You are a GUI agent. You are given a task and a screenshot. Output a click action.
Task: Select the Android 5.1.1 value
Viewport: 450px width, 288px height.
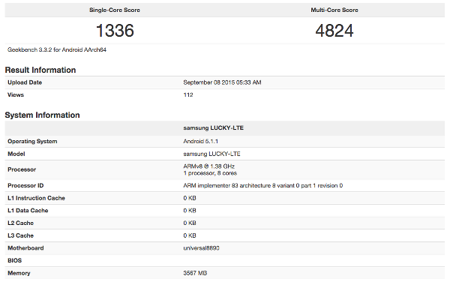pos(200,142)
